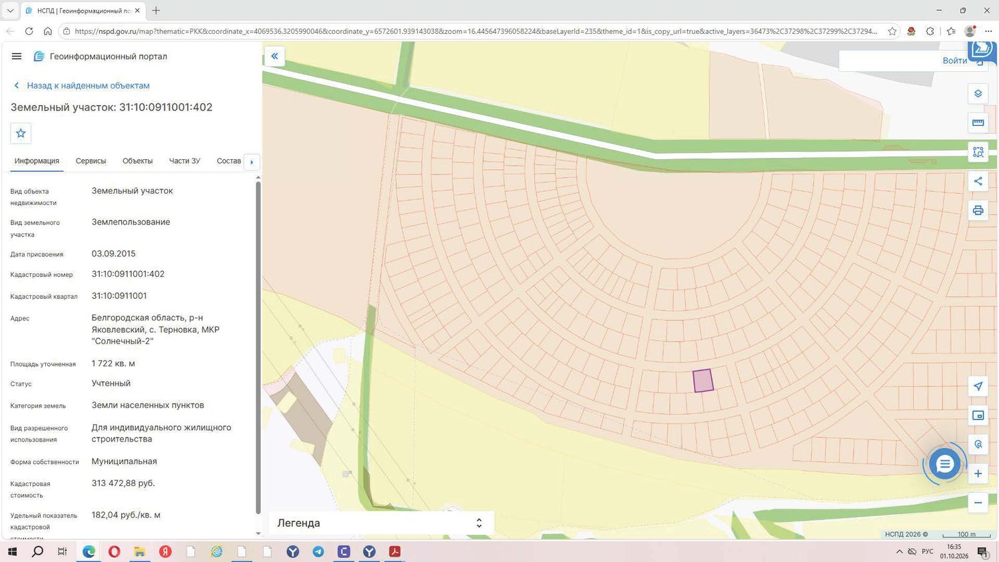Go back via Назад к найденным объектам
999x562 pixels.
point(88,85)
